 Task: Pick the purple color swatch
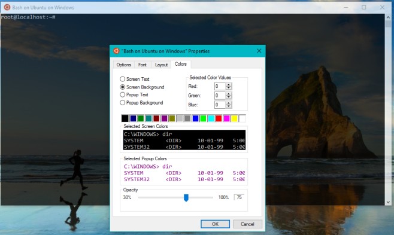pyautogui.click(x=164, y=118)
